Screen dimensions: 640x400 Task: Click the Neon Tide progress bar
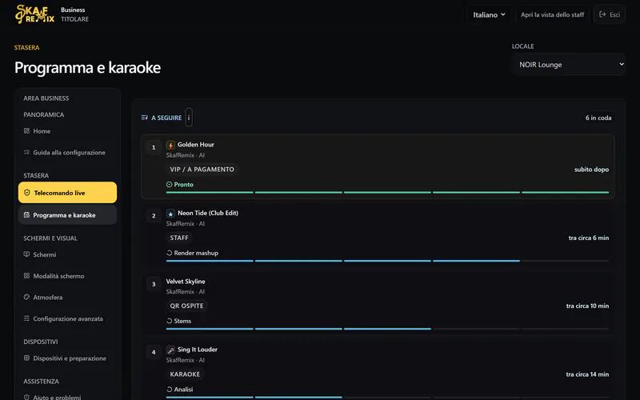[x=387, y=261]
